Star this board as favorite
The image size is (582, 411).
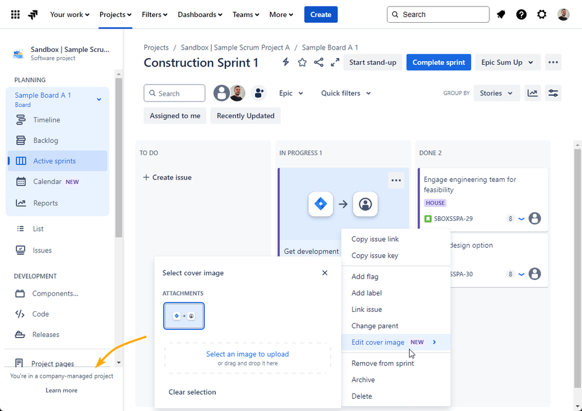(302, 62)
